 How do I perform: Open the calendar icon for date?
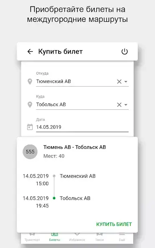30,127
